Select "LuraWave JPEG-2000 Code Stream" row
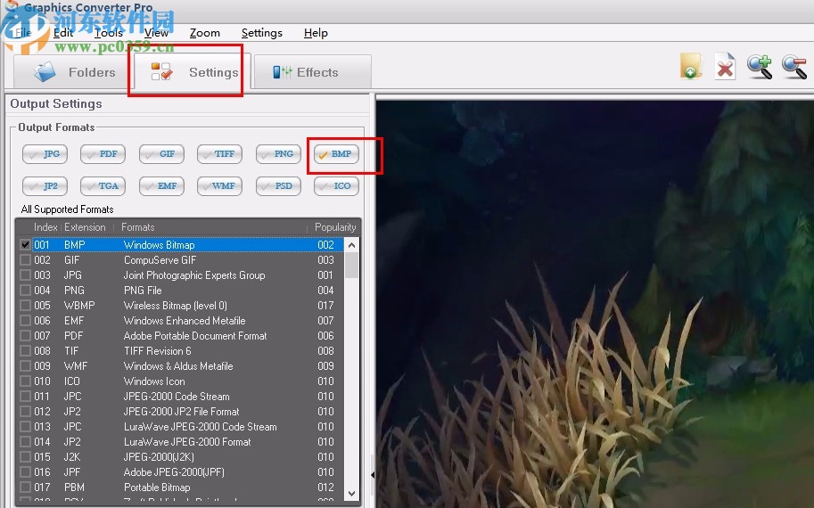The height and width of the screenshot is (508, 814). pos(182,427)
